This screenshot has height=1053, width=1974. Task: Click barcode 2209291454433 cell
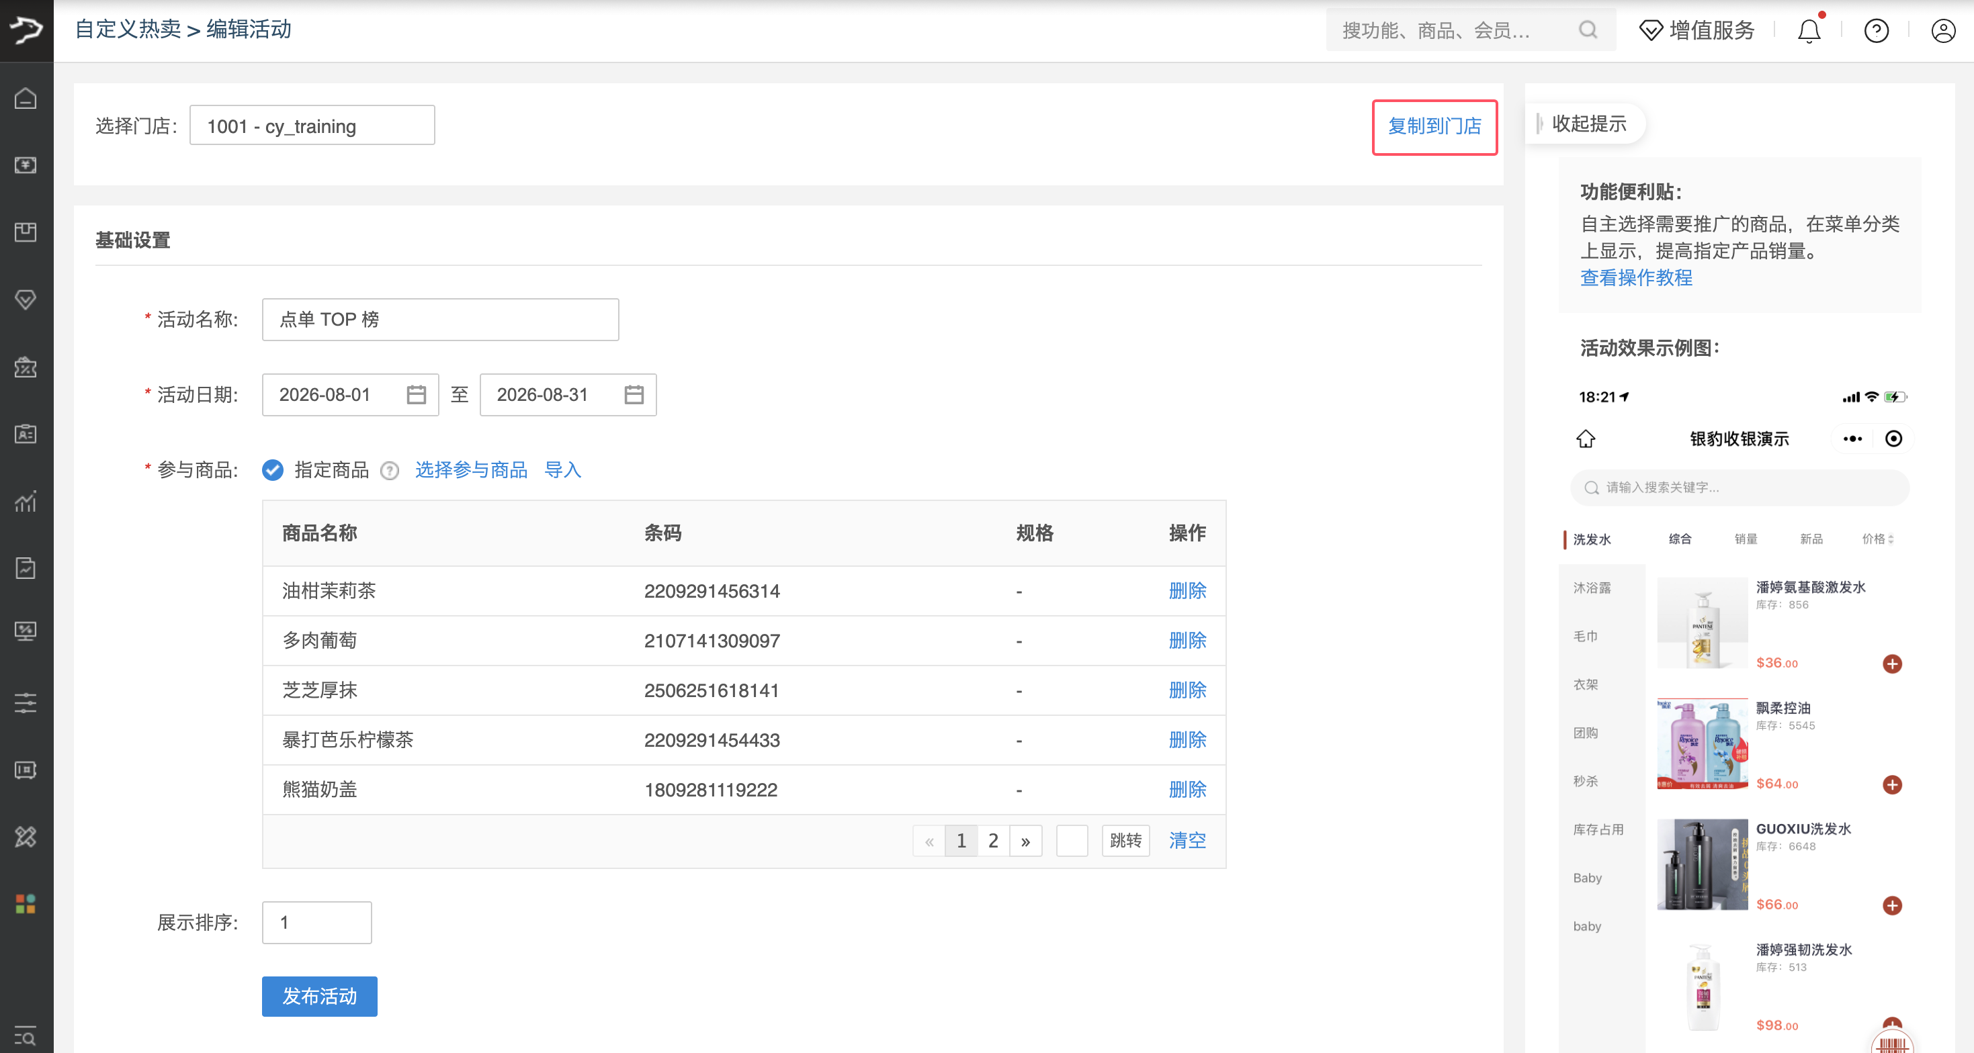coord(712,741)
